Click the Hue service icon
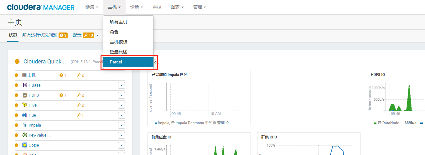Image resolution: width=425 pixels, height=155 pixels. coord(25,115)
